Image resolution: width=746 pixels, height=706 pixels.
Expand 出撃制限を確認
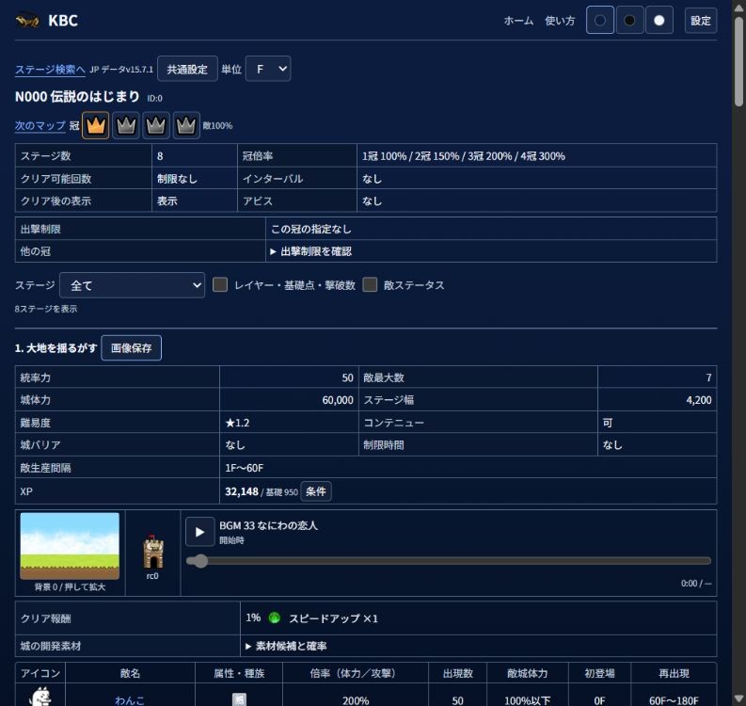pyautogui.click(x=311, y=251)
